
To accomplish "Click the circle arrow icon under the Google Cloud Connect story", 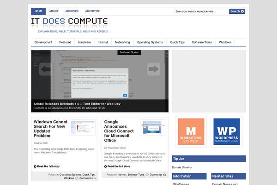I will pos(105,166).
